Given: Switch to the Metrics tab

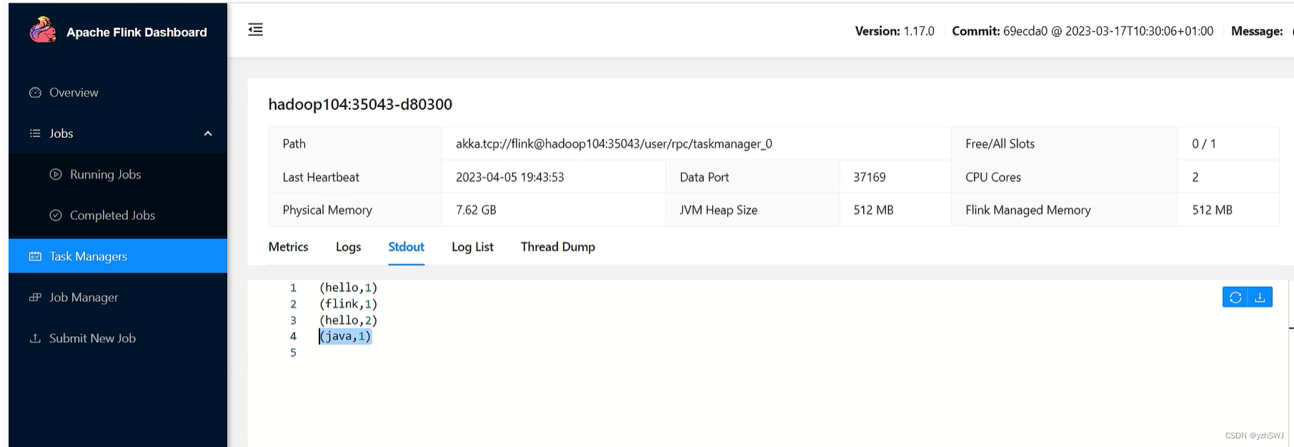Looking at the screenshot, I should 289,246.
